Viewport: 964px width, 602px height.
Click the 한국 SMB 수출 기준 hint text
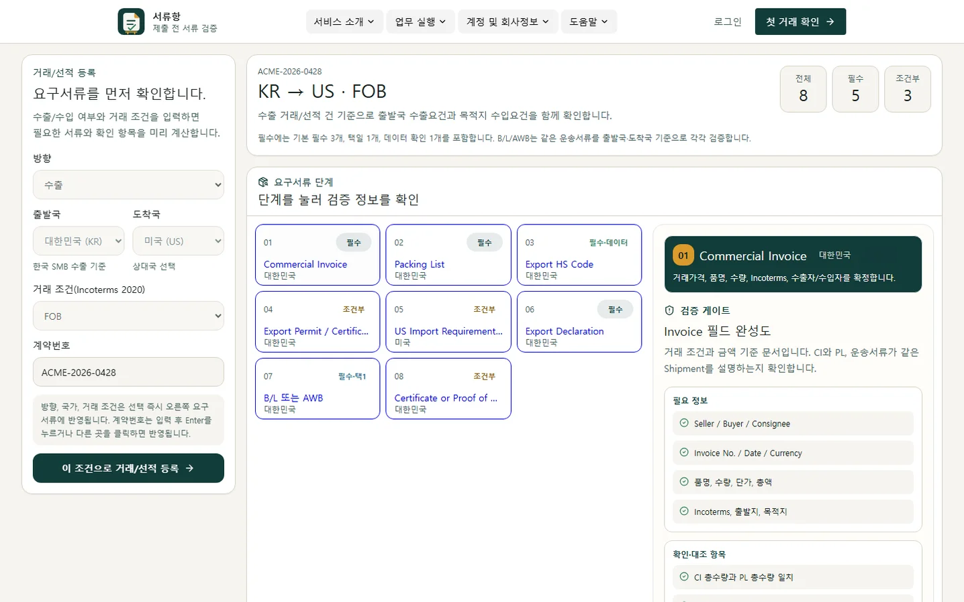pyautogui.click(x=69, y=266)
